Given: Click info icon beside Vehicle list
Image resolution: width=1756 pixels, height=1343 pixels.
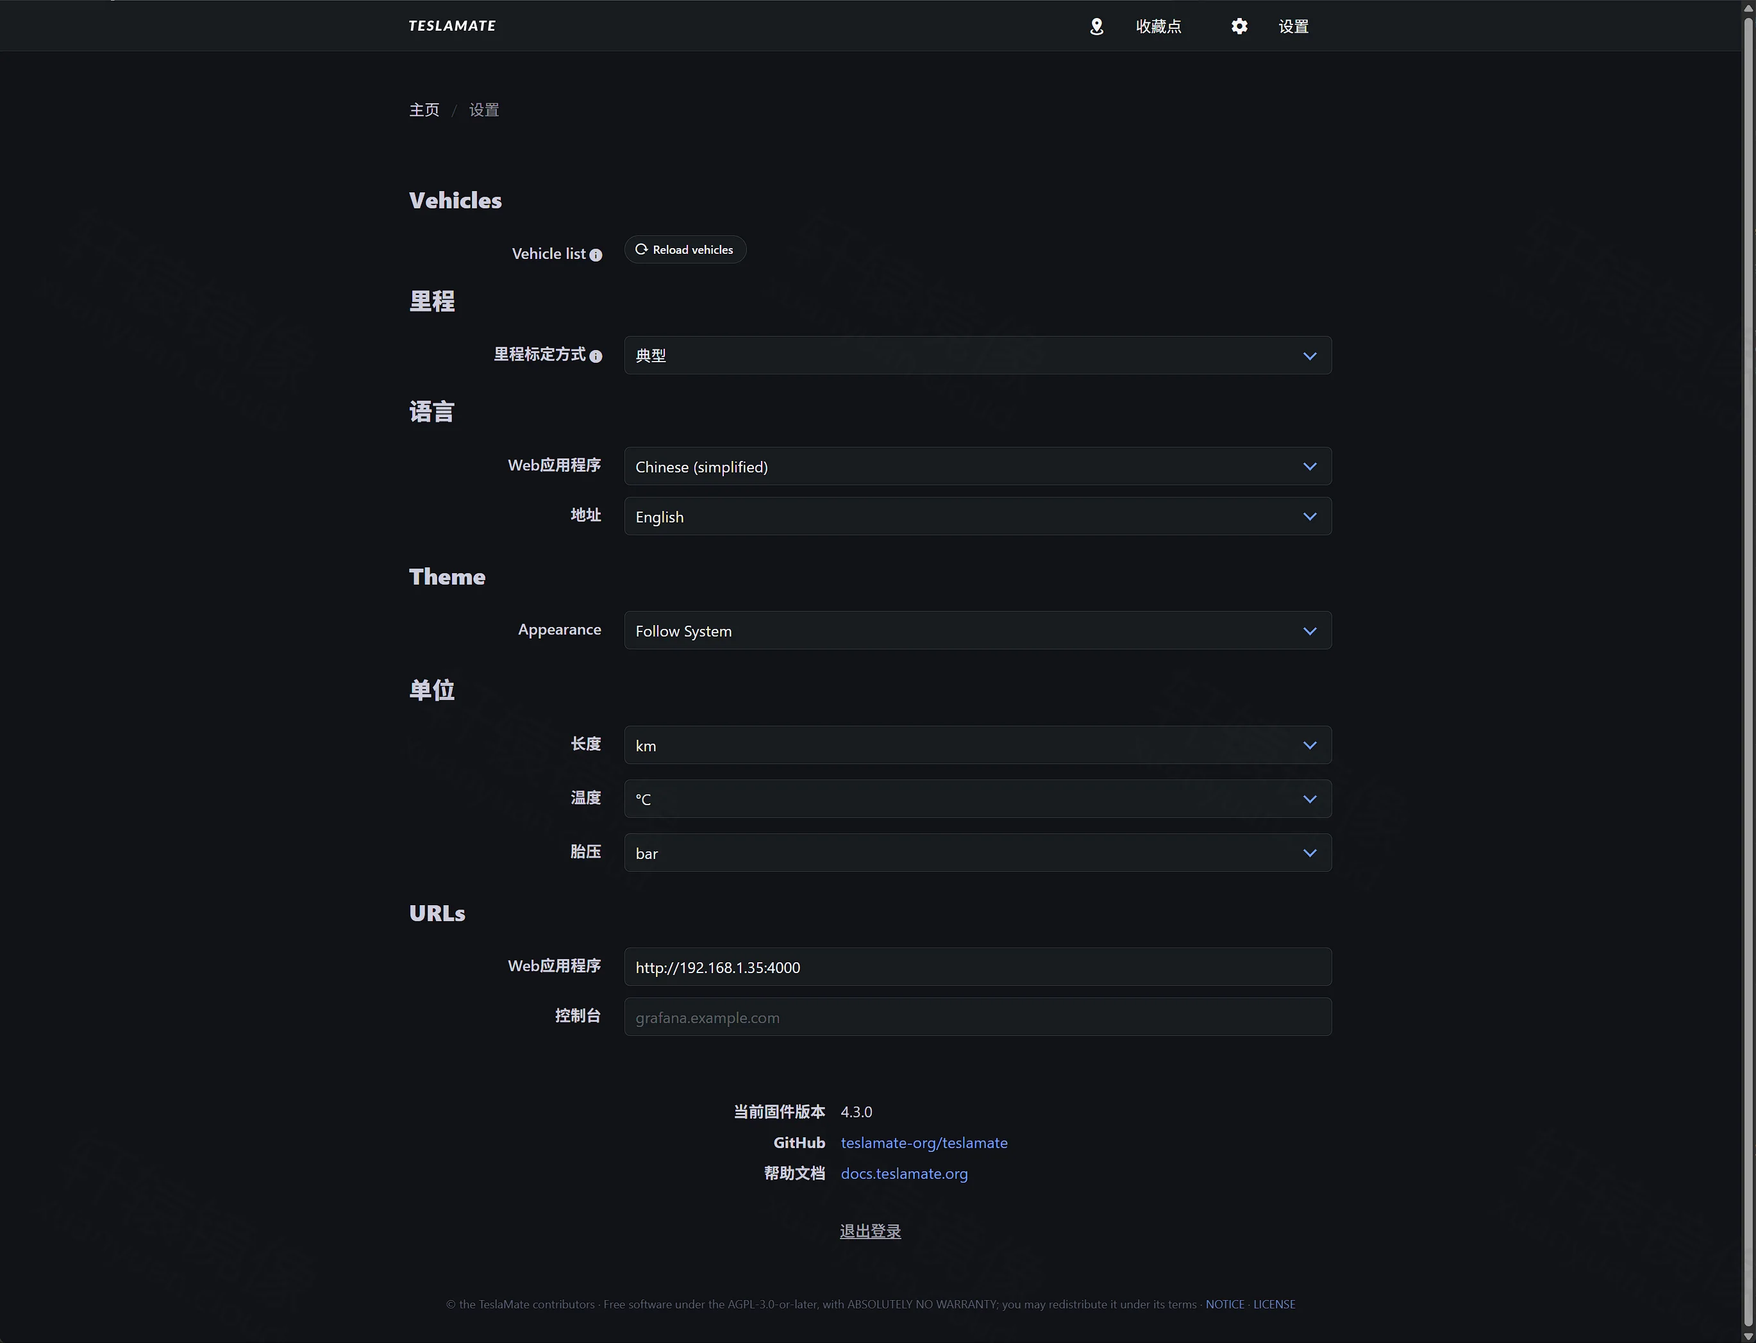Looking at the screenshot, I should (x=596, y=255).
